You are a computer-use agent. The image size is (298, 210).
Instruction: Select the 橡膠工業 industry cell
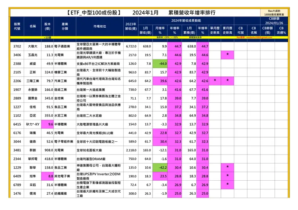point(65,72)
